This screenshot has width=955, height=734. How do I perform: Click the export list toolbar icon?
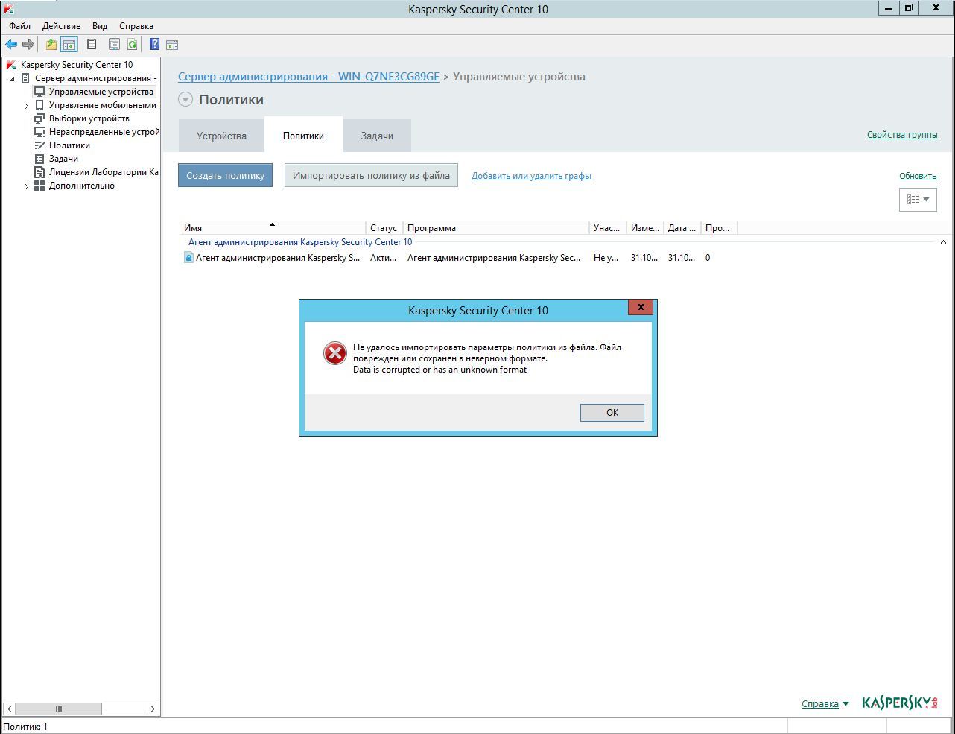(114, 45)
